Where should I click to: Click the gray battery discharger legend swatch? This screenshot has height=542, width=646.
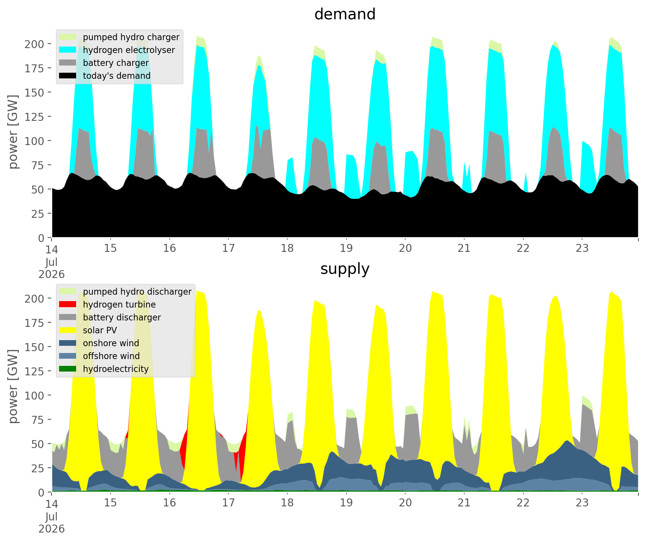click(x=68, y=317)
